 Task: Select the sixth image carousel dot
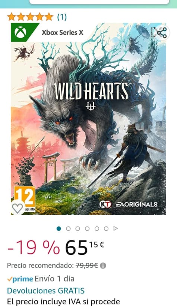tap(106, 229)
